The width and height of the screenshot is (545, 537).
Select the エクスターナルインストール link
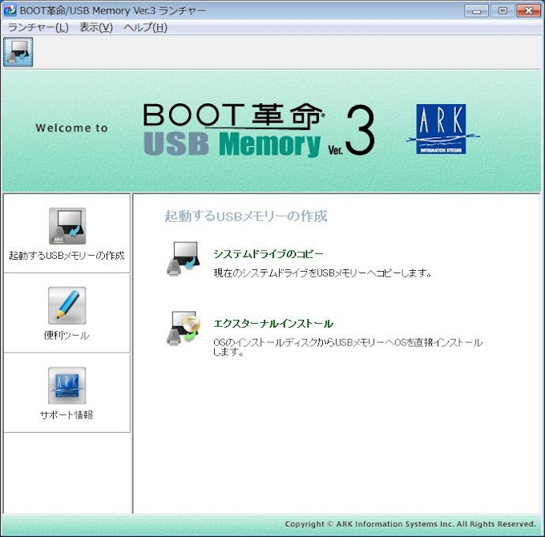272,324
